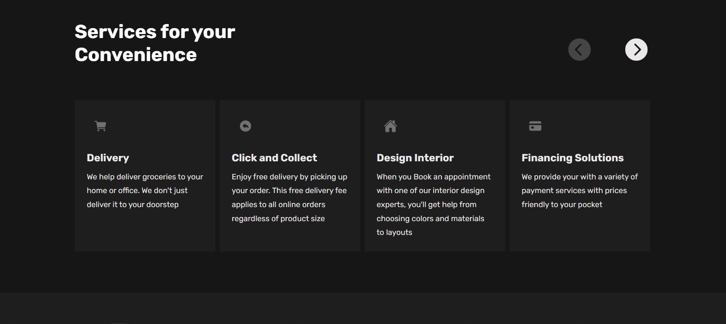
Task: Click the Services for your Convenience heading
Action: click(x=154, y=43)
